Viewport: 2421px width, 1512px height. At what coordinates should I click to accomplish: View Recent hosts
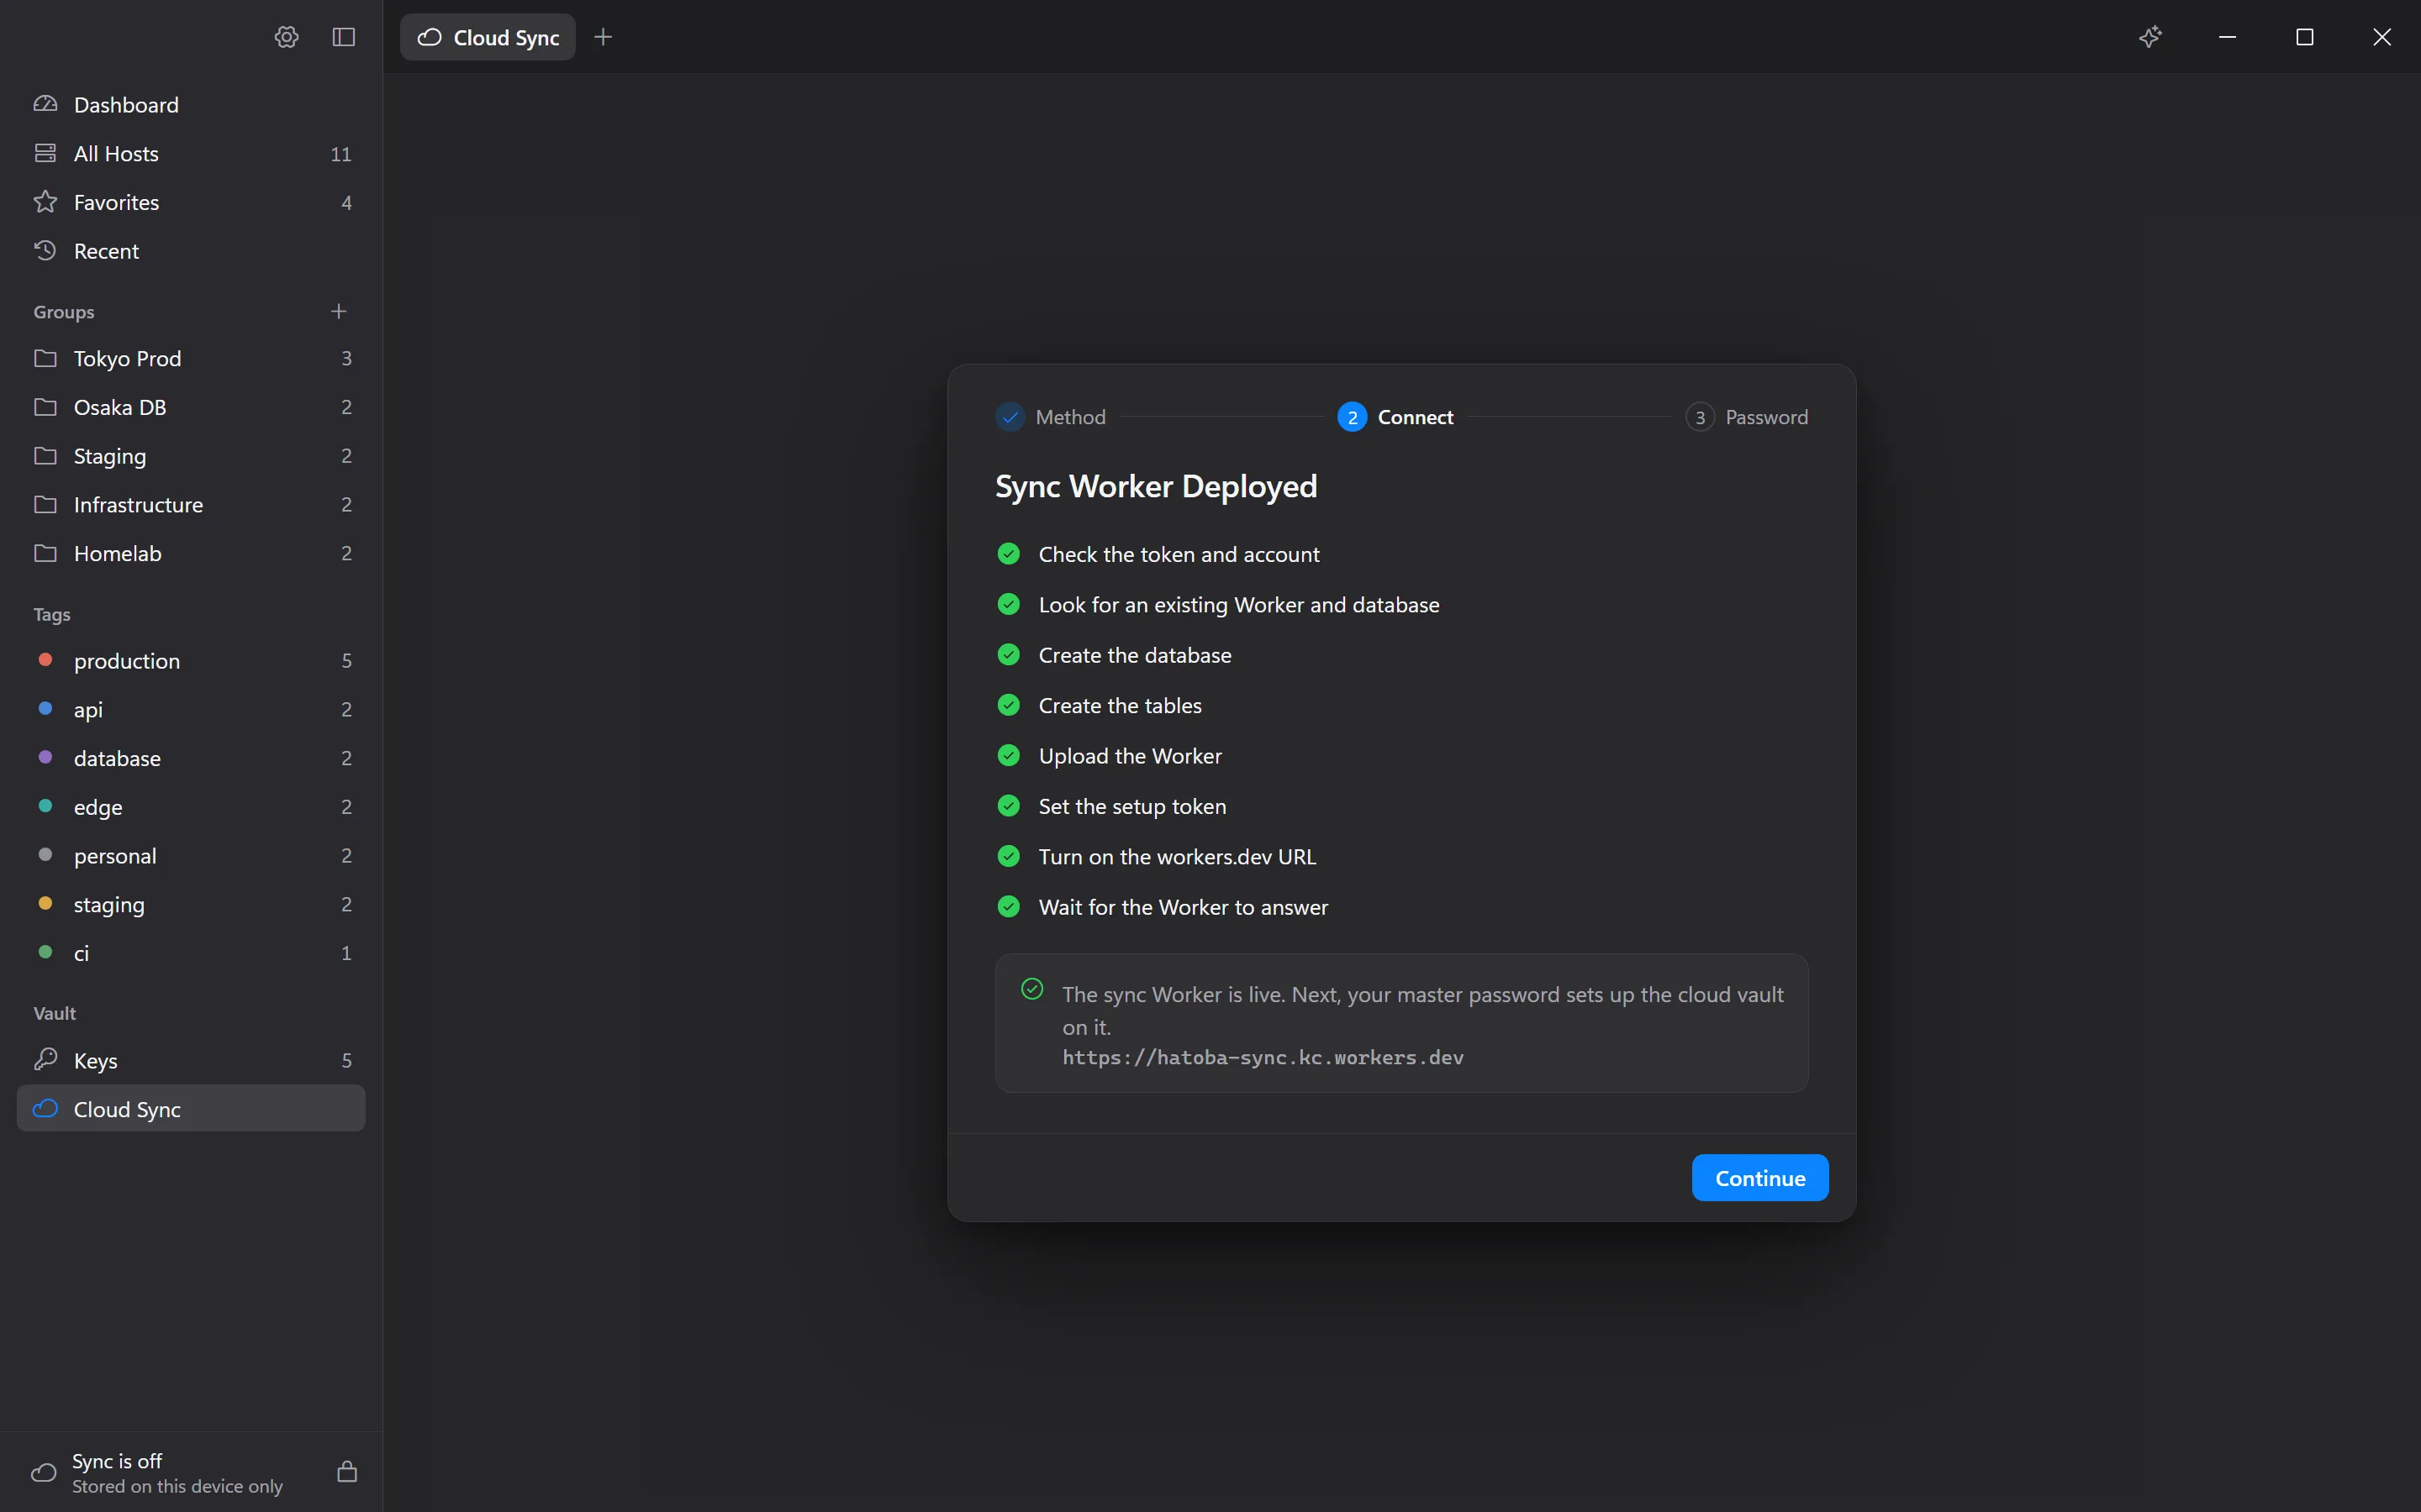pos(191,251)
